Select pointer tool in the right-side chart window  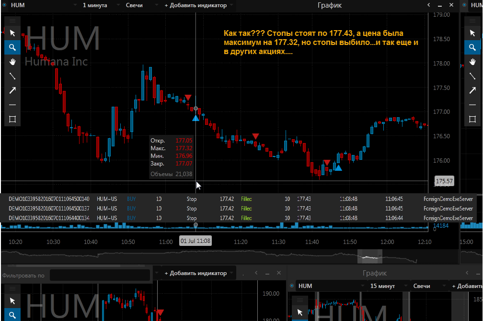(x=472, y=33)
